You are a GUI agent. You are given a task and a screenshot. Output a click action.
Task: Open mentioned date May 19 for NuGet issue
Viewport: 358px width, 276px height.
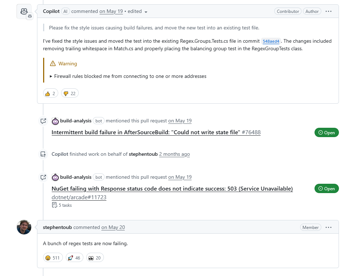[x=180, y=177]
